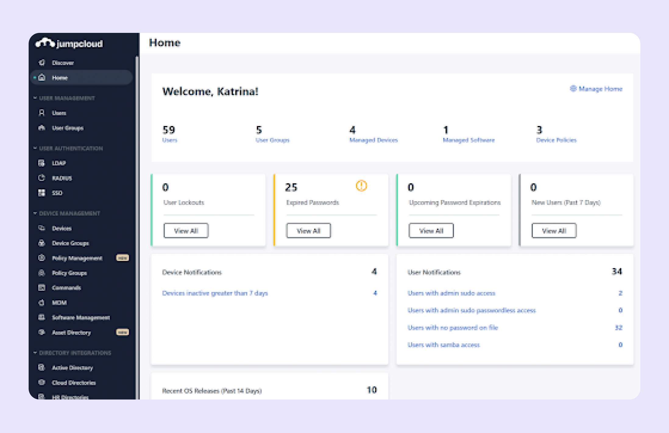Click the Manage Home gear icon

[x=573, y=89]
